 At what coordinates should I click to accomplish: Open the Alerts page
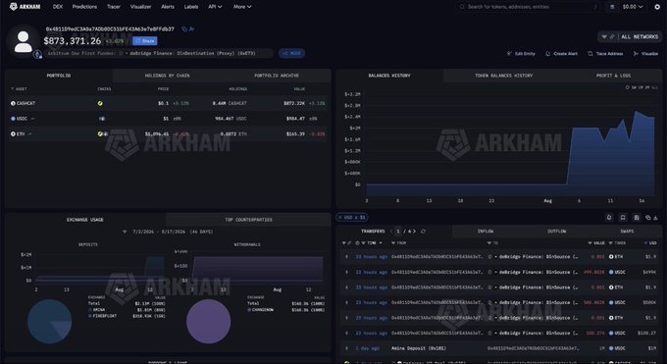coord(168,7)
